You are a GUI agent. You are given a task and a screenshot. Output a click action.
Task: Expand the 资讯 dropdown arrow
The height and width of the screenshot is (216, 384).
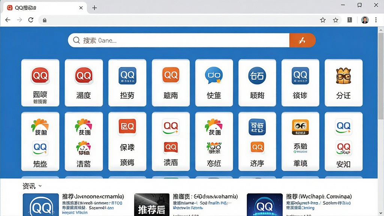coord(40,186)
